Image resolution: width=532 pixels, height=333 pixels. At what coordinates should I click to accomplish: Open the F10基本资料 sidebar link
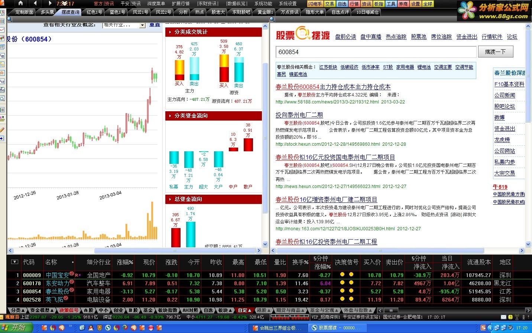[509, 84]
